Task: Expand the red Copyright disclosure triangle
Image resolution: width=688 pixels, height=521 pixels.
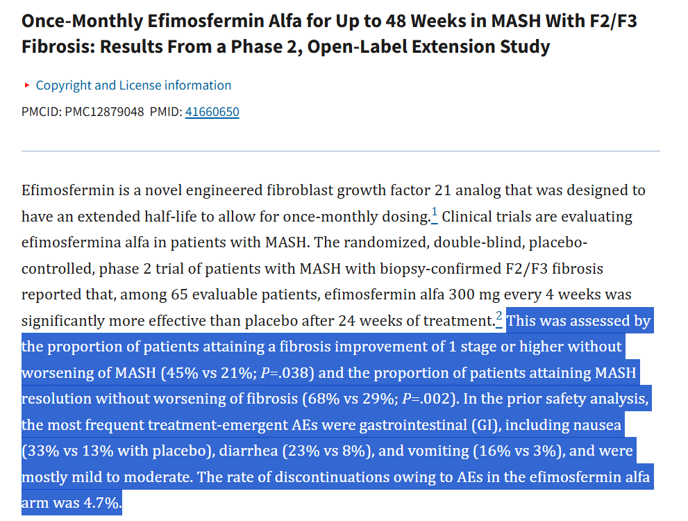Action: click(27, 85)
